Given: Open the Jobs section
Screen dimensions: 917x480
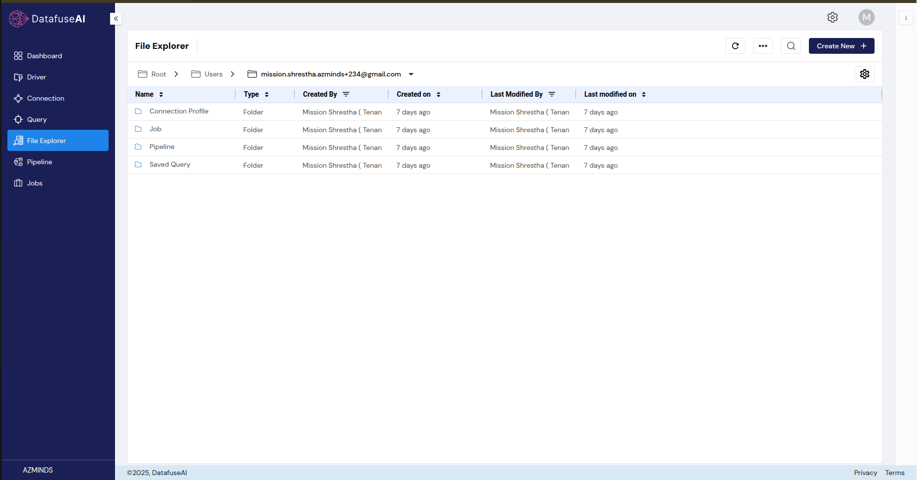Looking at the screenshot, I should (x=35, y=183).
